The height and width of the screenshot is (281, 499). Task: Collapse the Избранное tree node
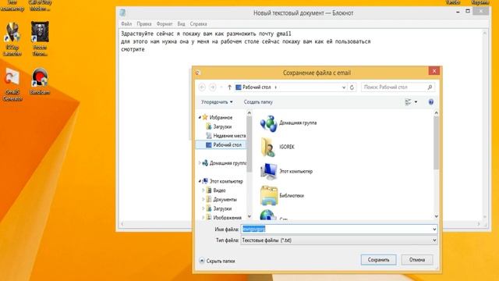(200, 118)
